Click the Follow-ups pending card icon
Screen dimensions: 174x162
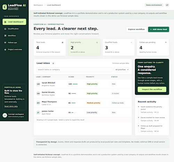coord(166,42)
